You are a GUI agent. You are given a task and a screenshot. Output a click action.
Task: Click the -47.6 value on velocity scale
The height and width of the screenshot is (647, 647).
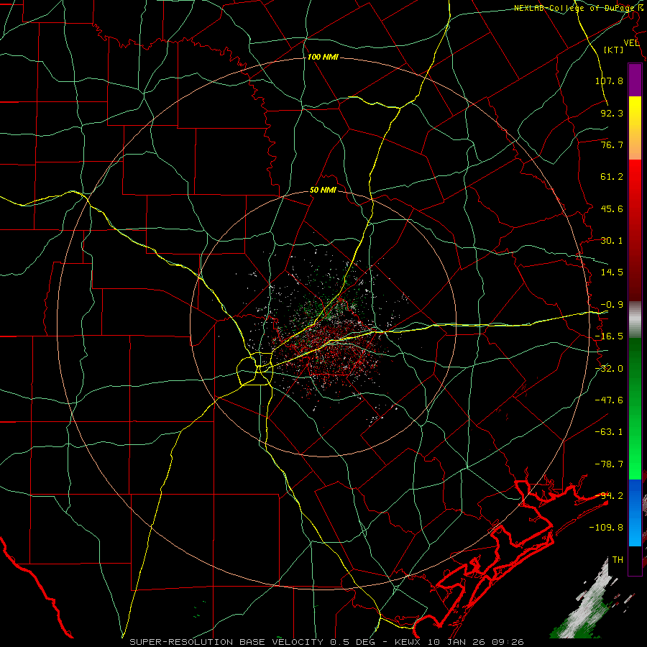(x=609, y=400)
